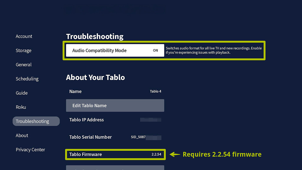Click the partially visible row below Tablo Firmware
The width and height of the screenshot is (302, 170).
(x=115, y=168)
